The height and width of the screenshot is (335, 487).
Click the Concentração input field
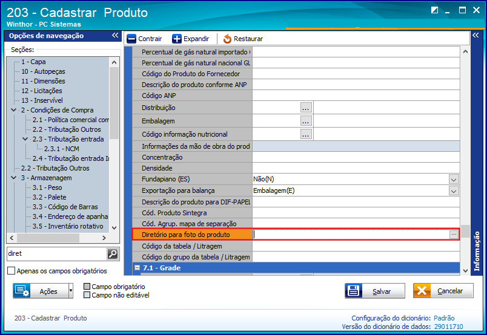[x=356, y=157]
